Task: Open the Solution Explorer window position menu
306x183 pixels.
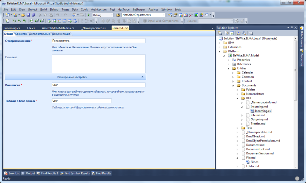Action: pyautogui.click(x=288, y=28)
